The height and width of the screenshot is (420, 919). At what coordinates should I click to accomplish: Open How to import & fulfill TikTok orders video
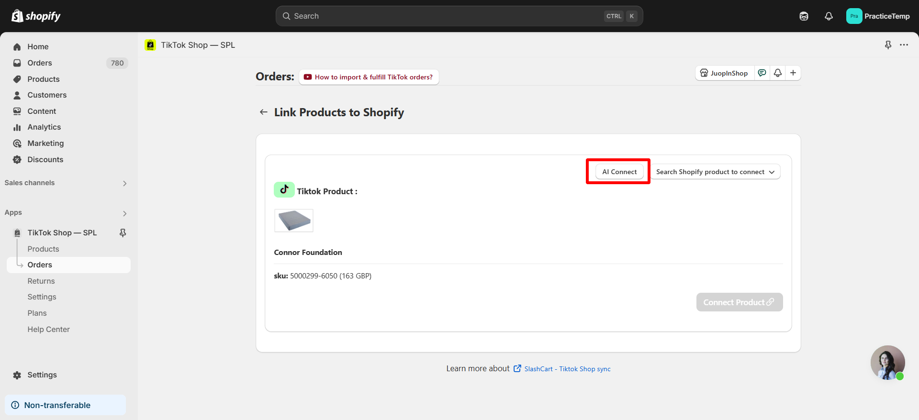tap(369, 77)
